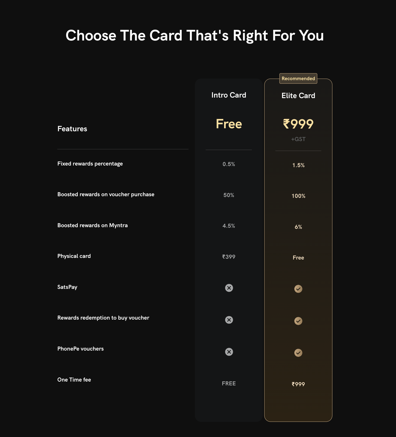Click Elite Card's rewards redemption checkmark icon
The width and height of the screenshot is (396, 437).
pyautogui.click(x=298, y=321)
